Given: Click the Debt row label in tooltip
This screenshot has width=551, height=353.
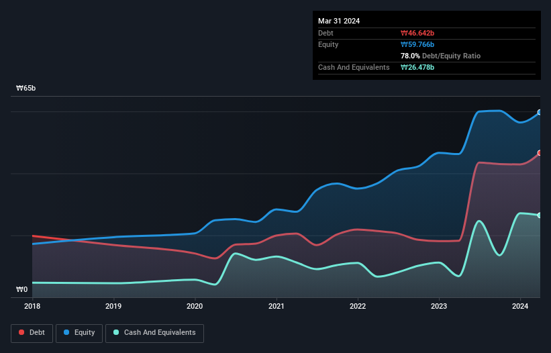Looking at the screenshot, I should coord(325,33).
